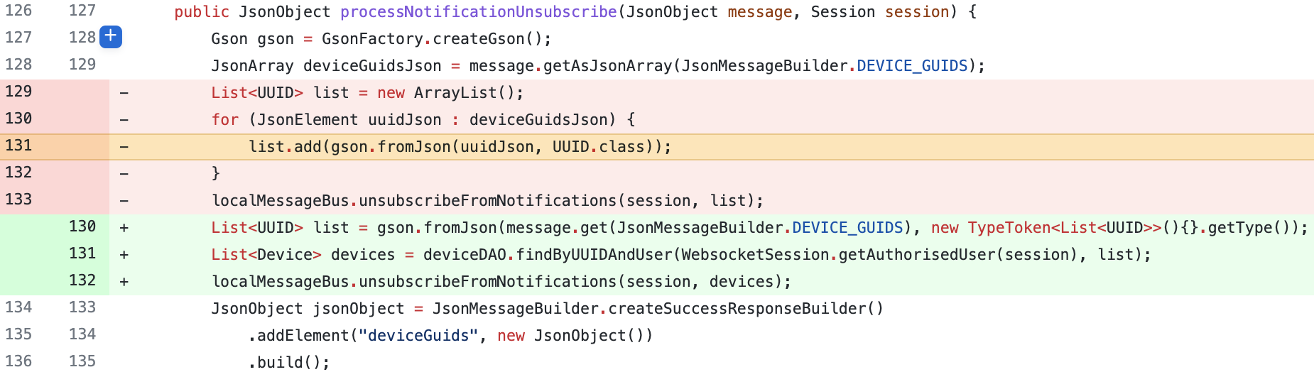Viewport: 1314px width, 372px height.
Task: Click the blue plus add-comment icon
Action: (x=111, y=36)
